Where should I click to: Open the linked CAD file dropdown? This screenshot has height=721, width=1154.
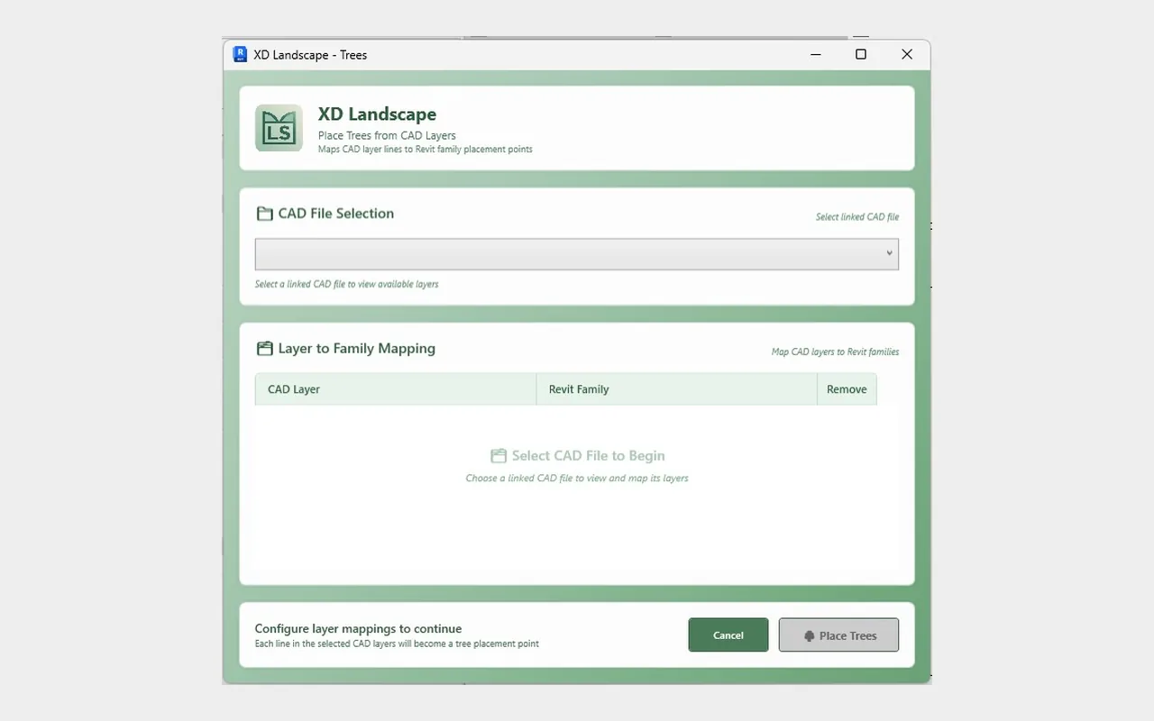577,254
